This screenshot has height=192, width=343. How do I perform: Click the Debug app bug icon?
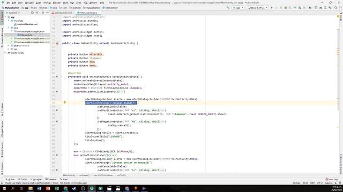(286, 7)
